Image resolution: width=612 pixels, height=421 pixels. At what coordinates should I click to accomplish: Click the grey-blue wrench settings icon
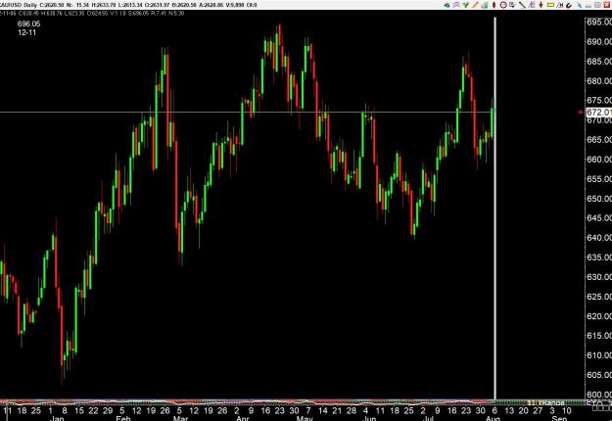(x=579, y=5)
